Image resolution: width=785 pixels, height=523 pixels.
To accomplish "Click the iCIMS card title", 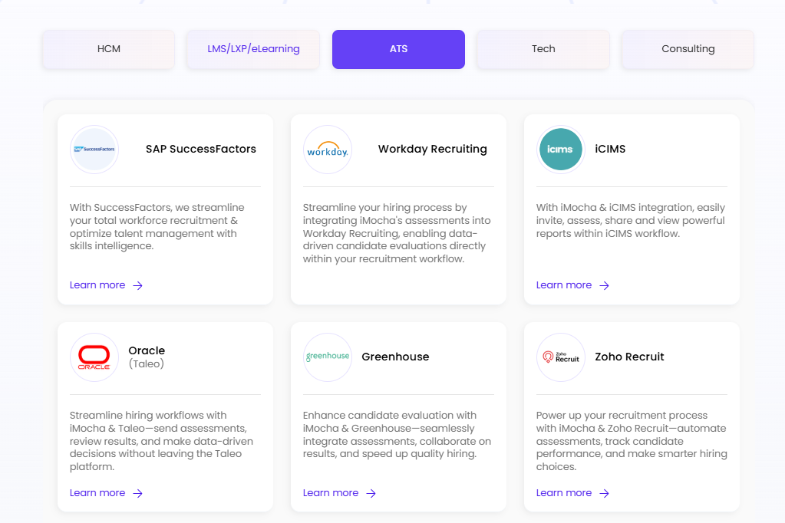I will click(x=610, y=149).
